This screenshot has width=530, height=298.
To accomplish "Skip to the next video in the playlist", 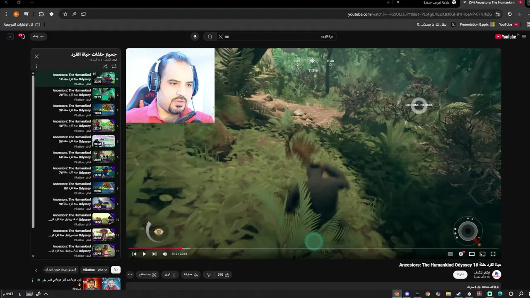I will pyautogui.click(x=154, y=254).
